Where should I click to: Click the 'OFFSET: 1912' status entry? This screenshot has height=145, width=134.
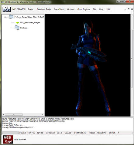coord(54,133)
